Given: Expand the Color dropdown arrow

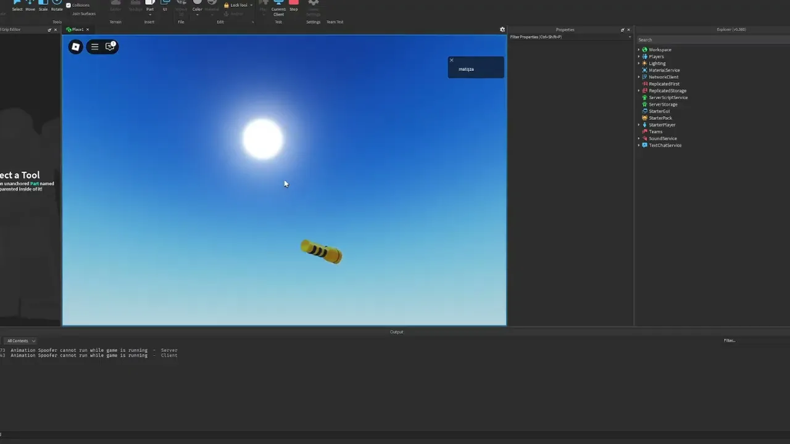Looking at the screenshot, I should [197, 15].
